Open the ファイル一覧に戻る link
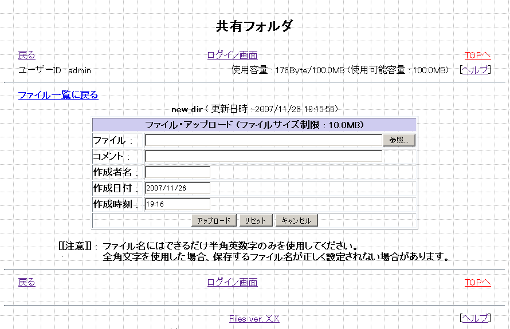510x329 pixels. point(58,95)
